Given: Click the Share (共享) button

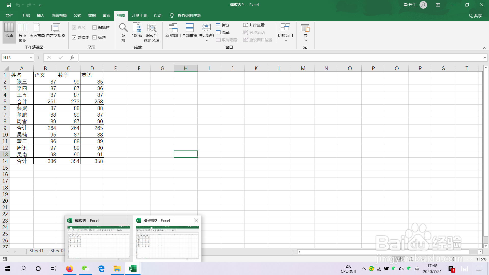Looking at the screenshot, I should 475,16.
